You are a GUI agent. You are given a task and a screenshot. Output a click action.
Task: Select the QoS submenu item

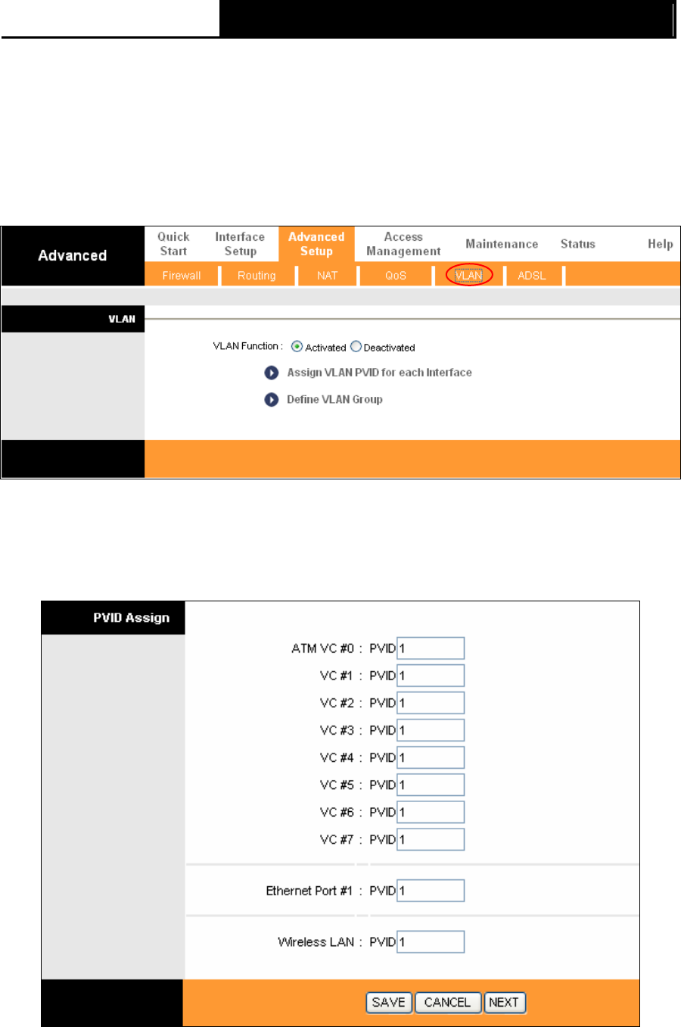(x=396, y=276)
